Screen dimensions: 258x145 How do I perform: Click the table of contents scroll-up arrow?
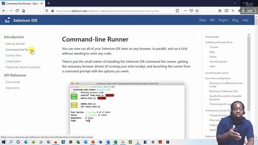(249, 35)
